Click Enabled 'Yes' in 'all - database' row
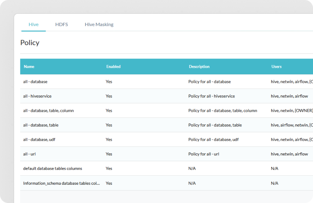The width and height of the screenshot is (313, 203). coord(109,82)
